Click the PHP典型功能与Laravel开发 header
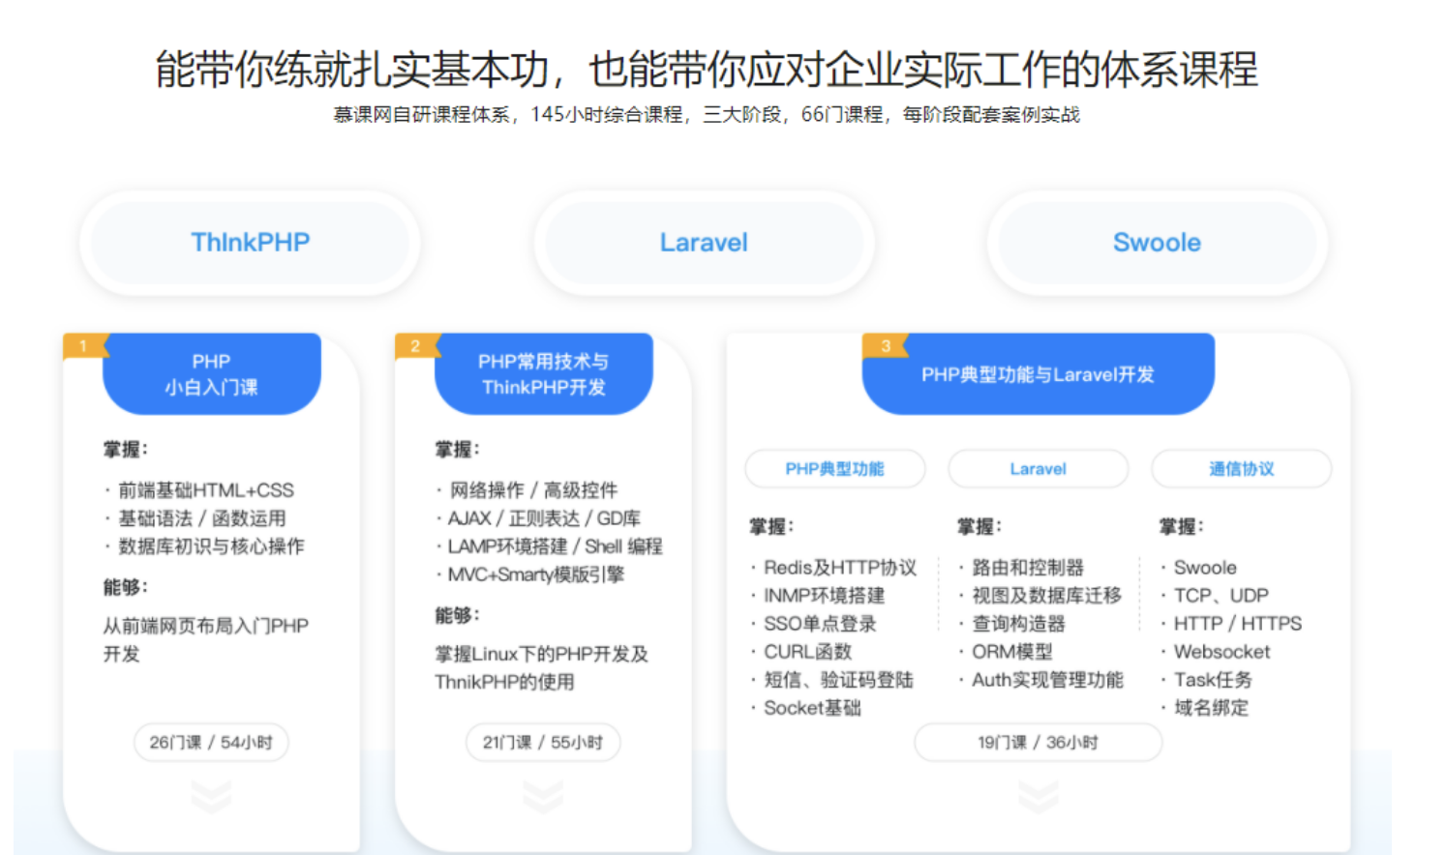 (x=1038, y=374)
